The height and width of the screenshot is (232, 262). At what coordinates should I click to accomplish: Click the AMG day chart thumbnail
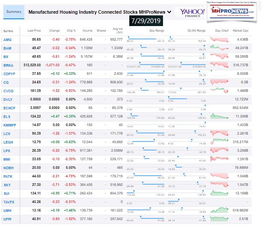(x=219, y=39)
